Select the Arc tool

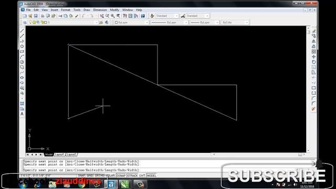(22, 57)
